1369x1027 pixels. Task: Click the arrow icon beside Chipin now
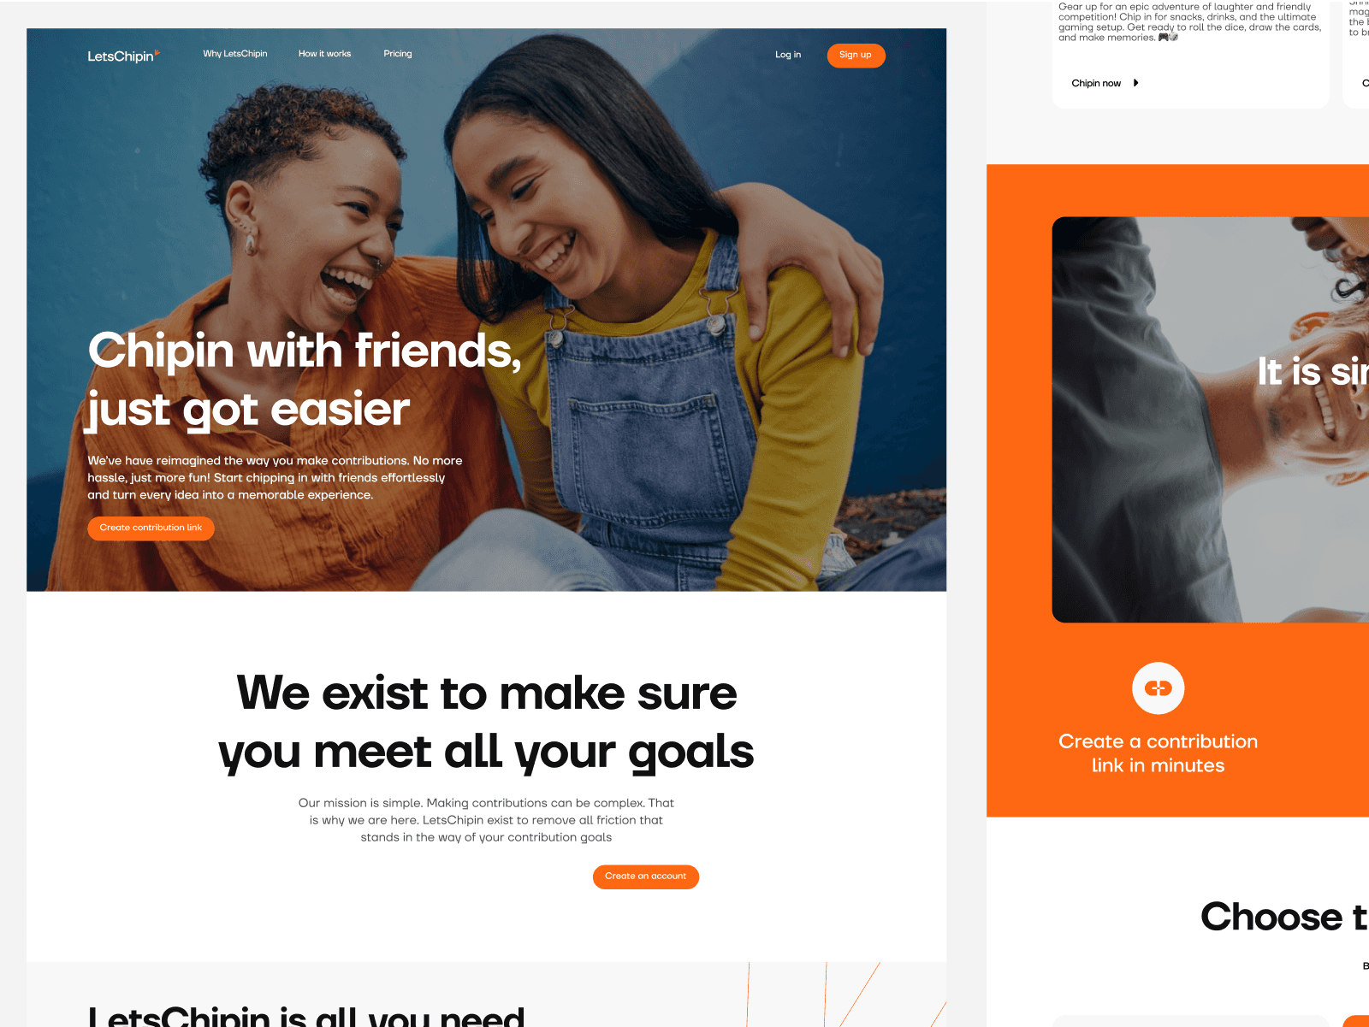tap(1135, 83)
